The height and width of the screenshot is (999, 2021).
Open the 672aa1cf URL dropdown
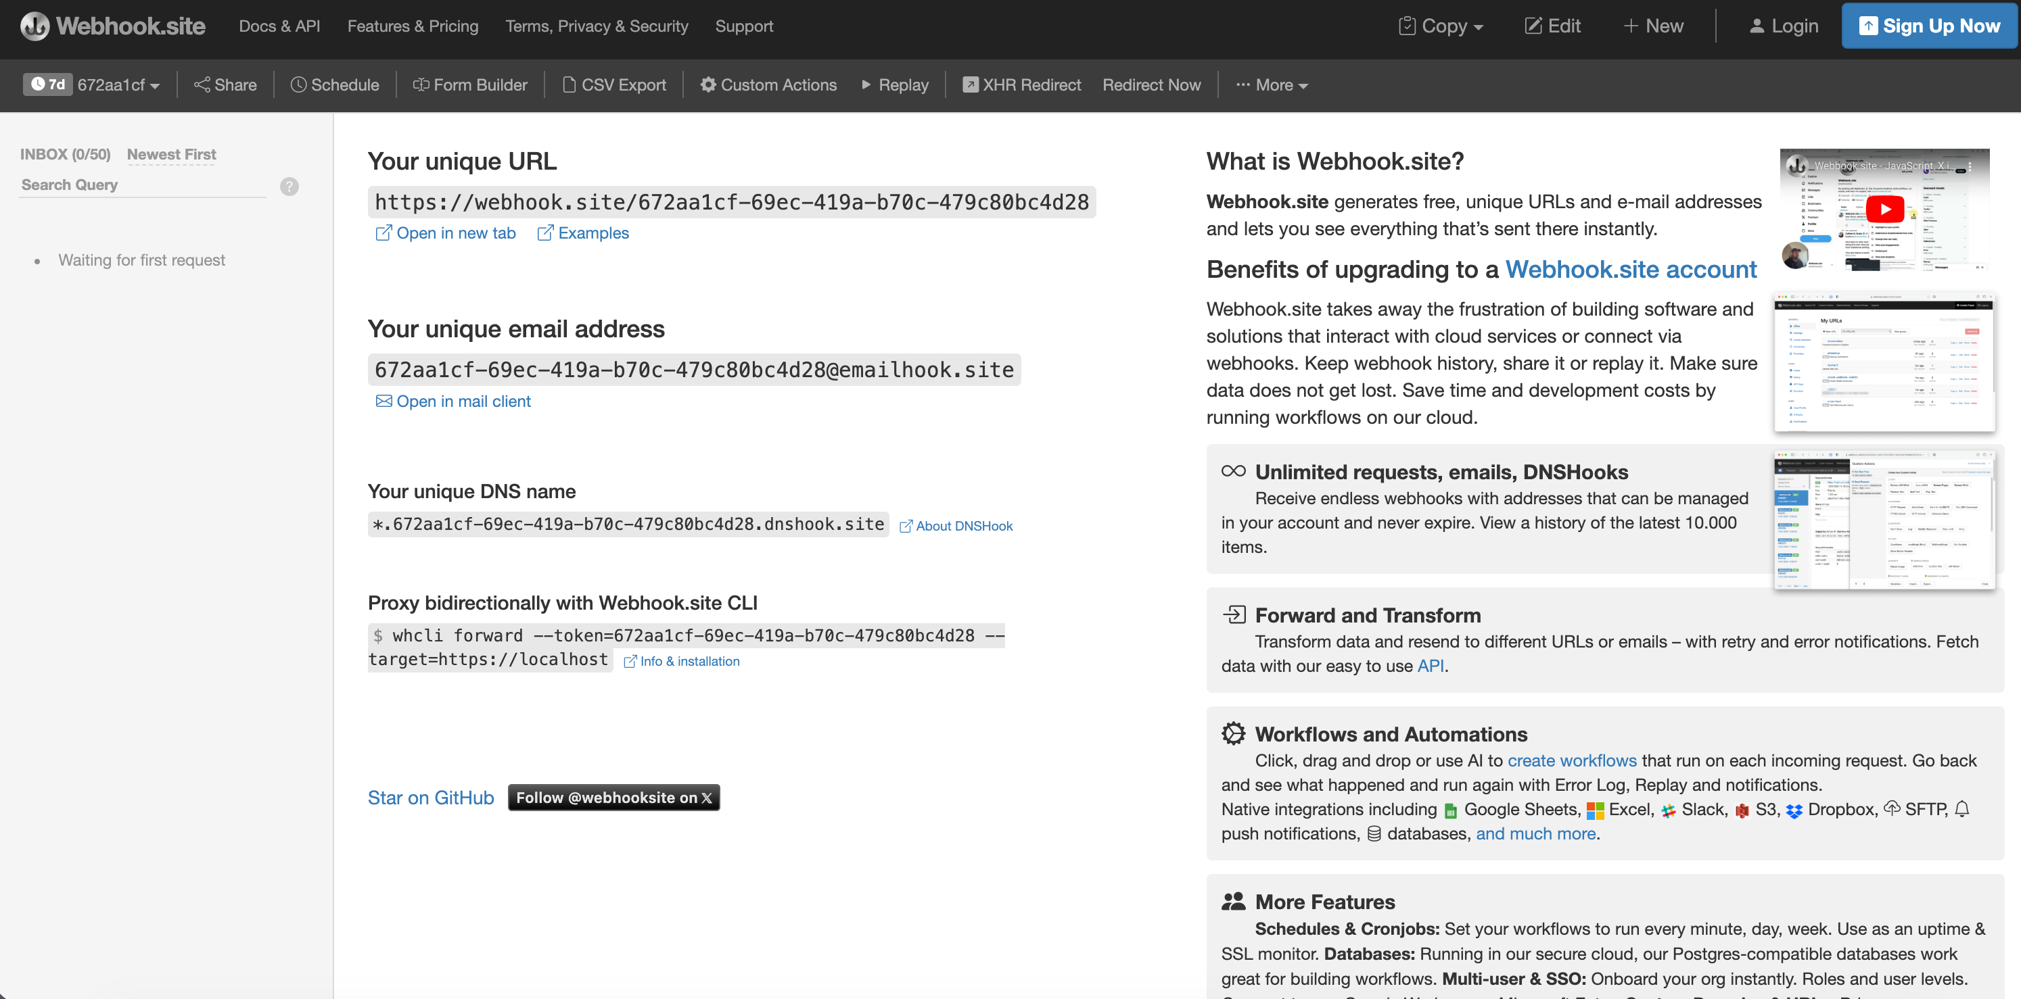[x=118, y=84]
